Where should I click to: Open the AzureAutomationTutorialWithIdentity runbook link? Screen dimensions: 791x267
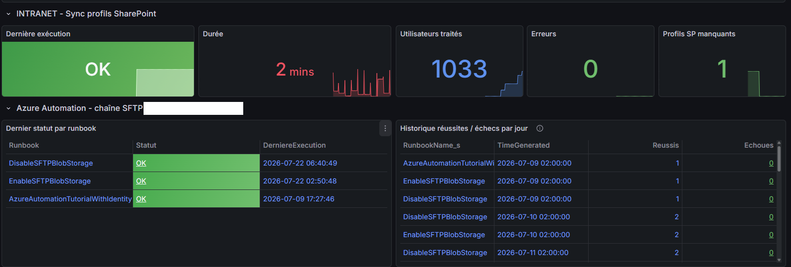[70, 199]
